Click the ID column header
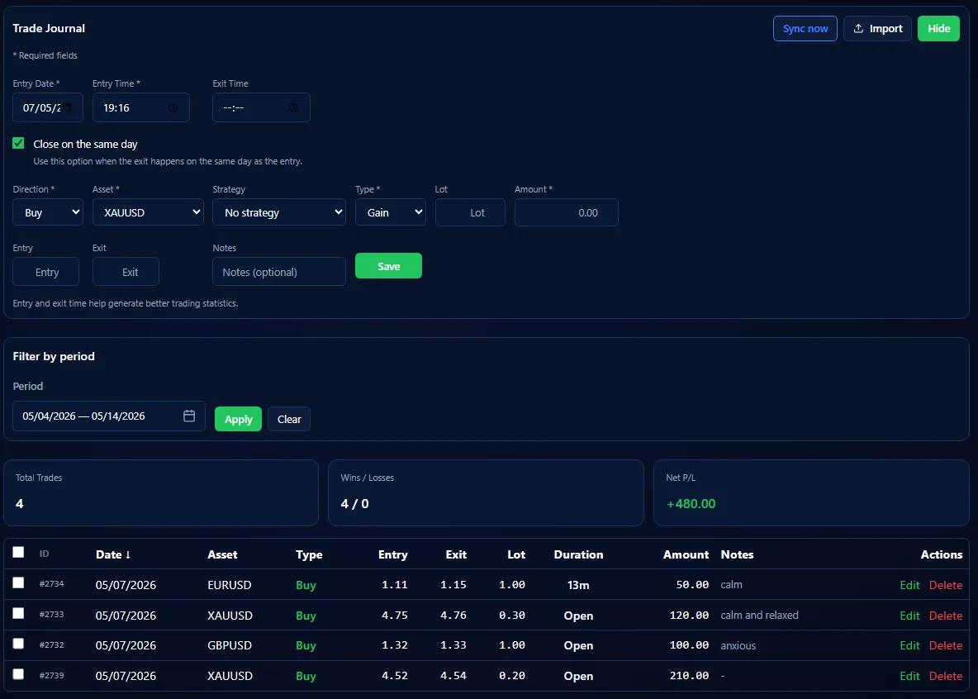 45,554
